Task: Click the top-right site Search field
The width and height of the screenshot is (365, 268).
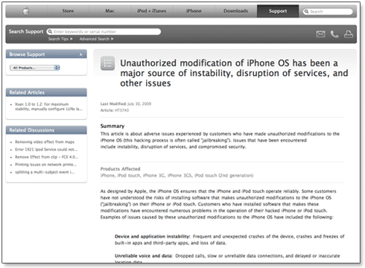Action: pos(328,11)
